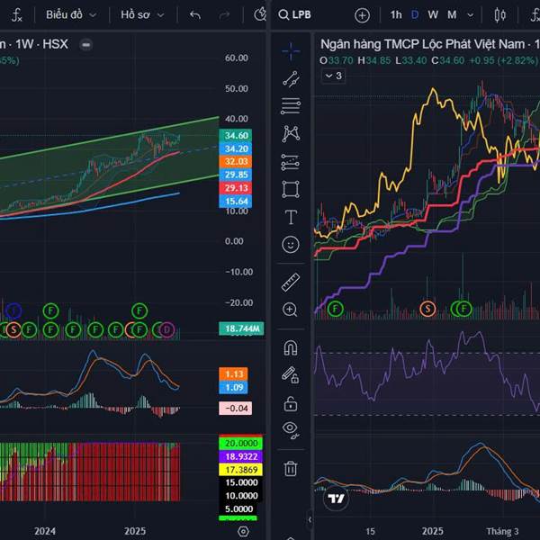540x540 pixels.
Task: Open the emoji icons tool
Action: point(291,245)
